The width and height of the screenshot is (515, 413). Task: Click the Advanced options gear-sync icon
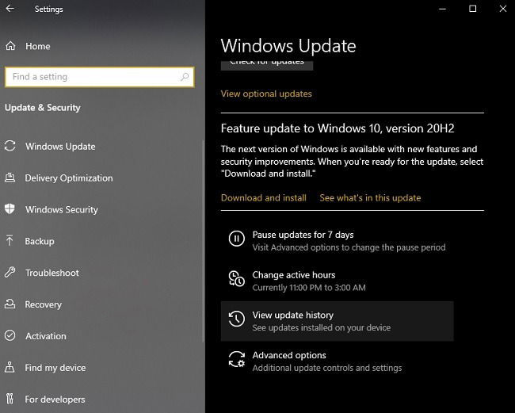(236, 359)
